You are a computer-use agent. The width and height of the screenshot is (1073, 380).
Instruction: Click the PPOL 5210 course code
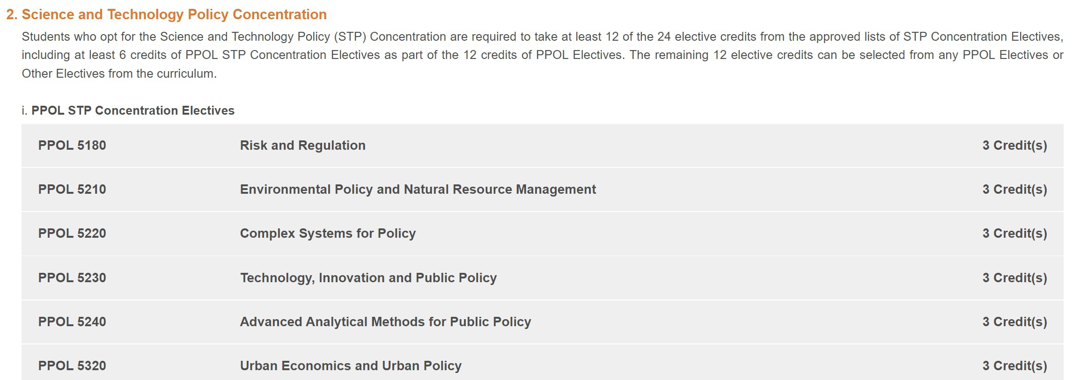pos(72,190)
